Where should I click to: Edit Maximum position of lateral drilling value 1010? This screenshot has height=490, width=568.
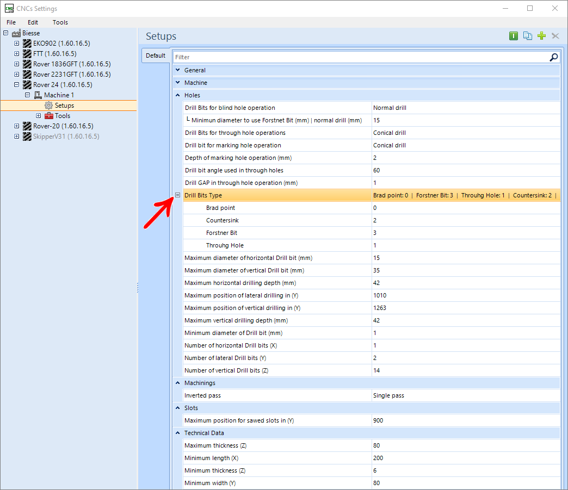tap(466, 295)
